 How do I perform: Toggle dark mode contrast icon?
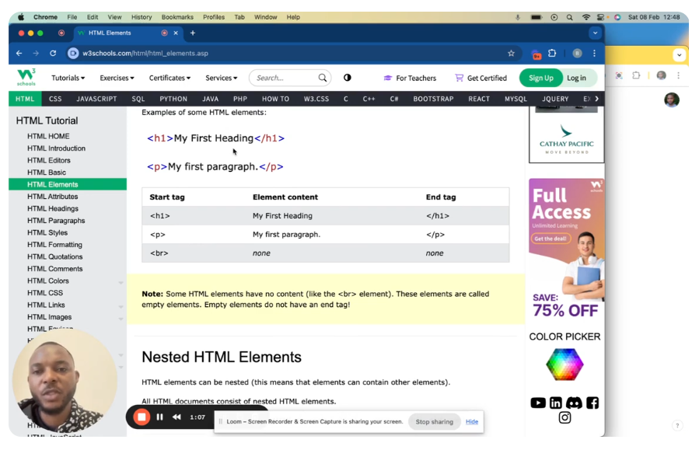348,78
